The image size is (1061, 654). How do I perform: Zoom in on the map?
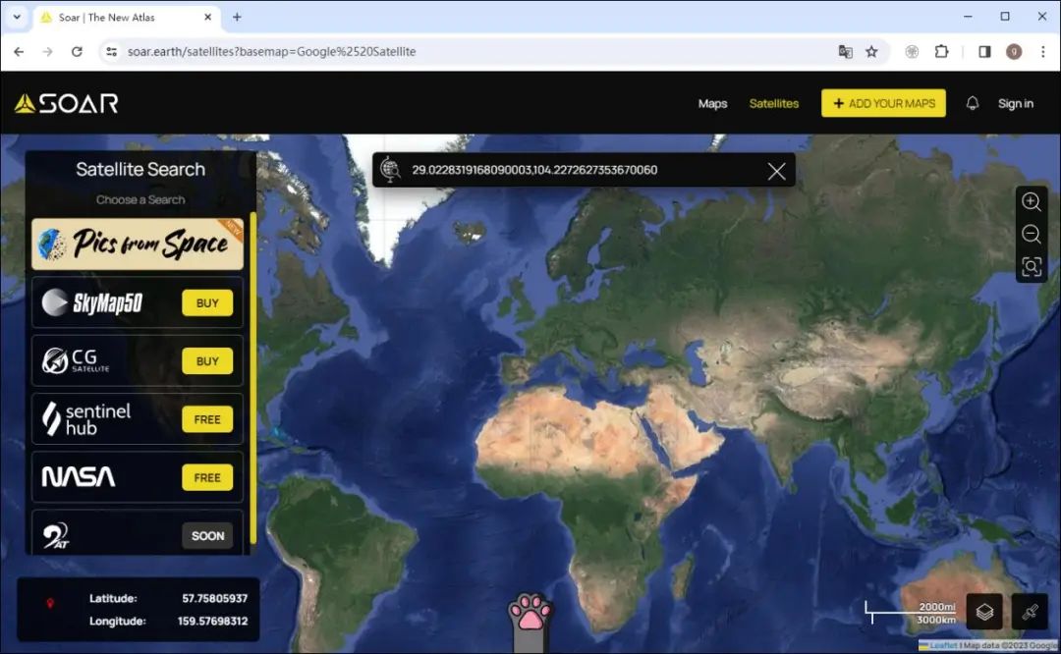(x=1032, y=201)
